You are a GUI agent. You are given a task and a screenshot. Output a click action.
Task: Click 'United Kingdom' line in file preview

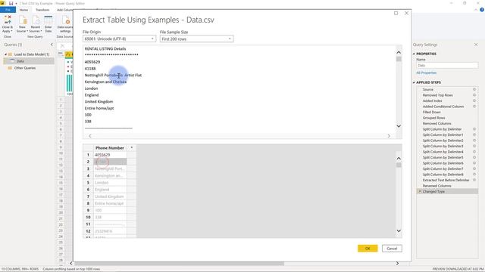99,101
